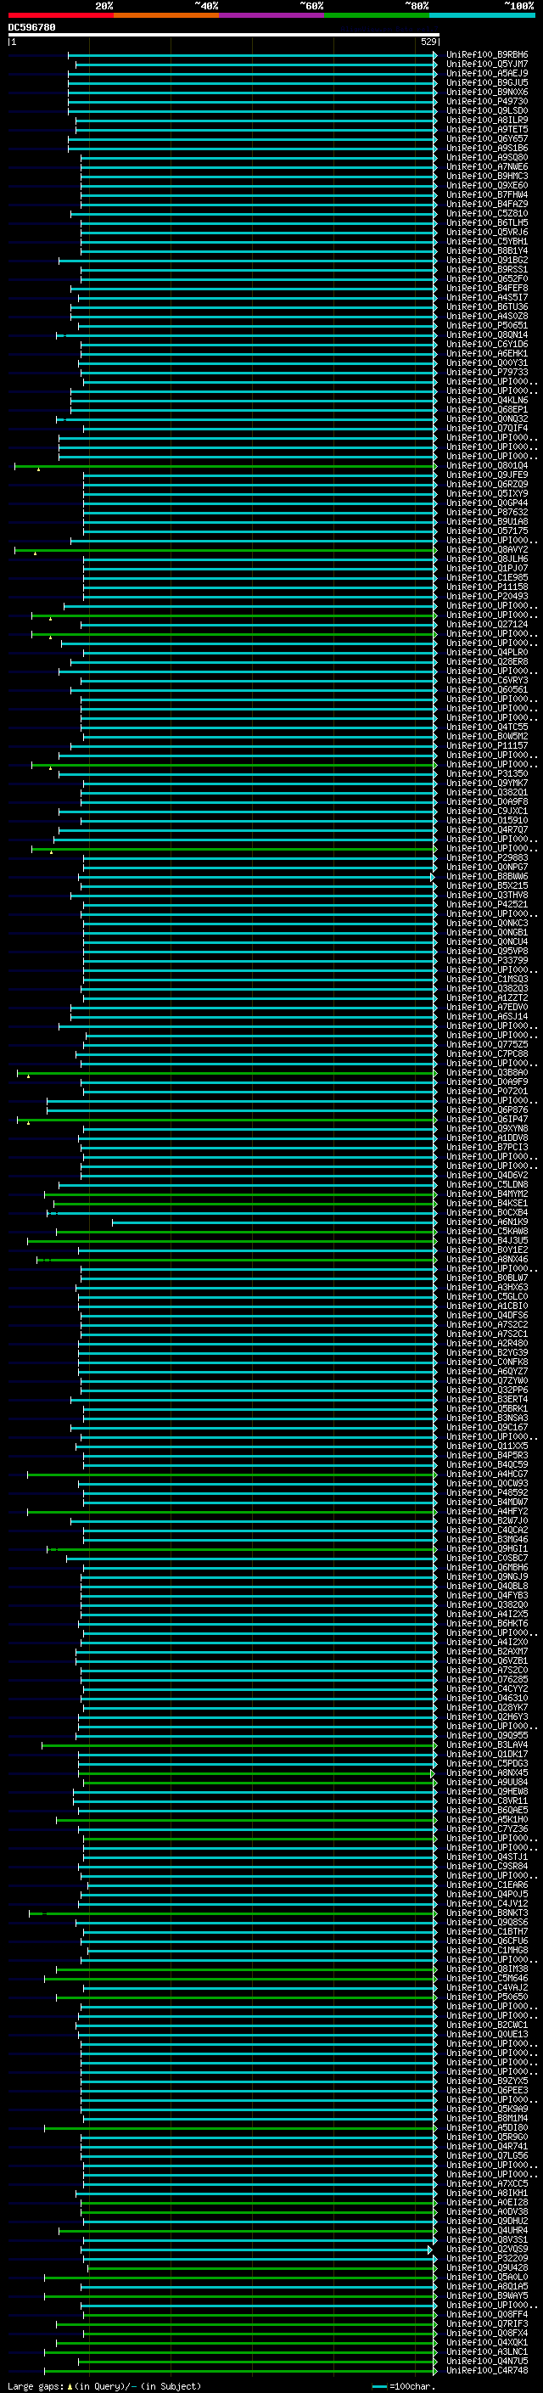This screenshot has height=2393, width=543.
Task: Click hit label UniRef100_C5Z810
Action: 487,214
